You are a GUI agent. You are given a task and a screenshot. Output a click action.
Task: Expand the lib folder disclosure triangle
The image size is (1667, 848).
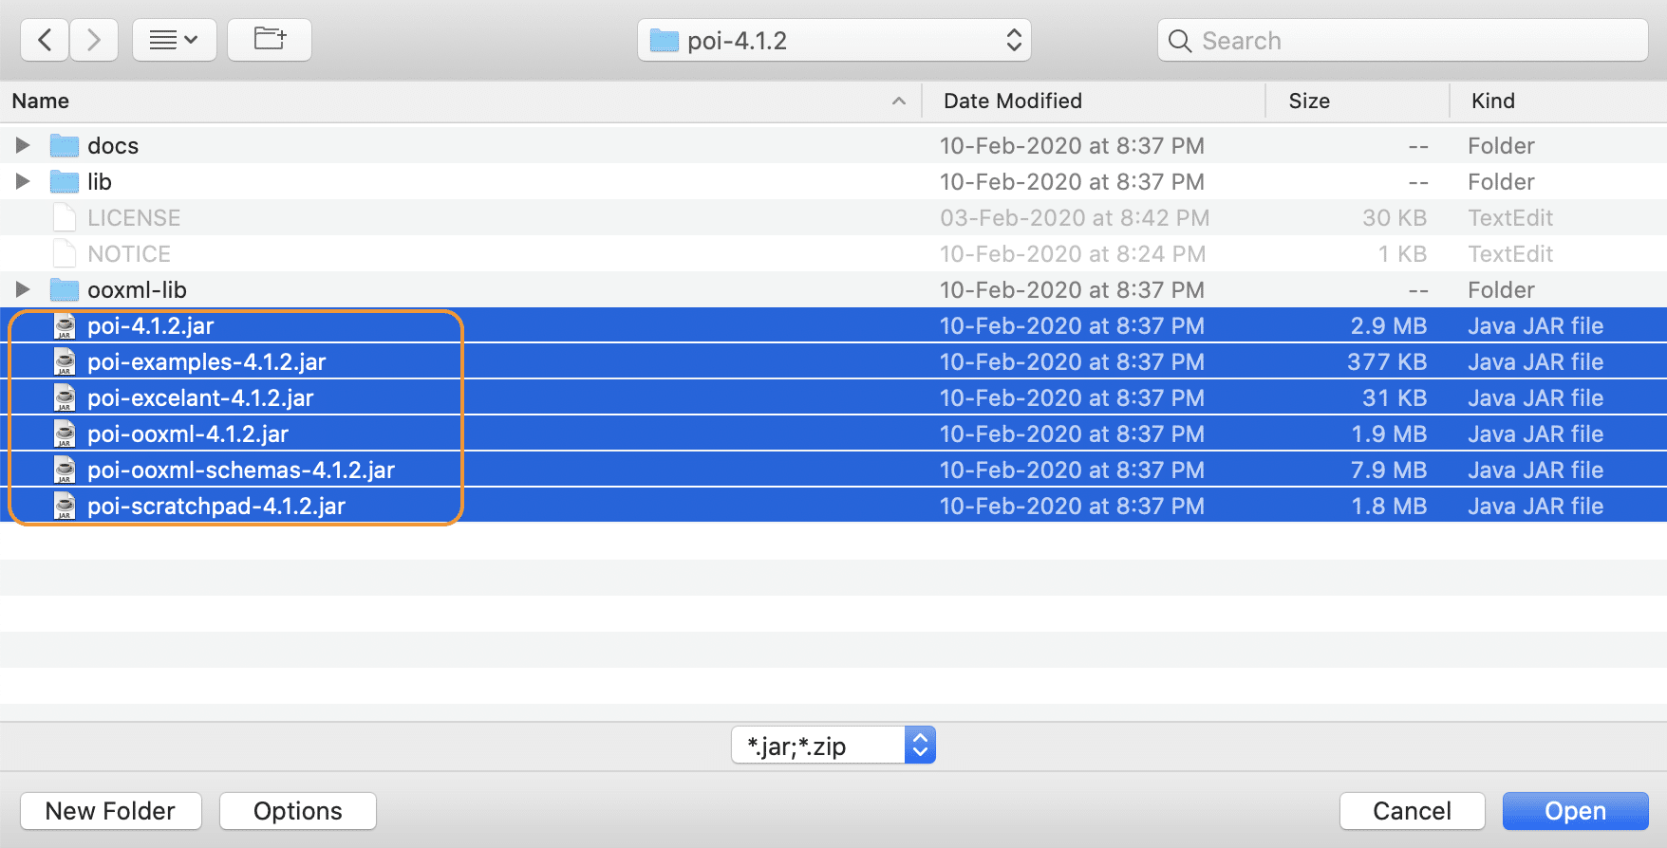click(23, 181)
